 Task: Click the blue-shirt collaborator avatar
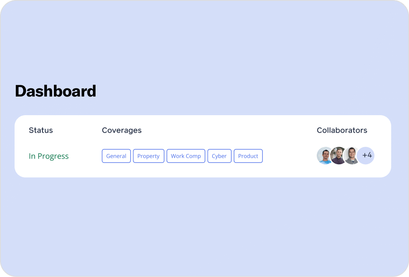(x=325, y=156)
